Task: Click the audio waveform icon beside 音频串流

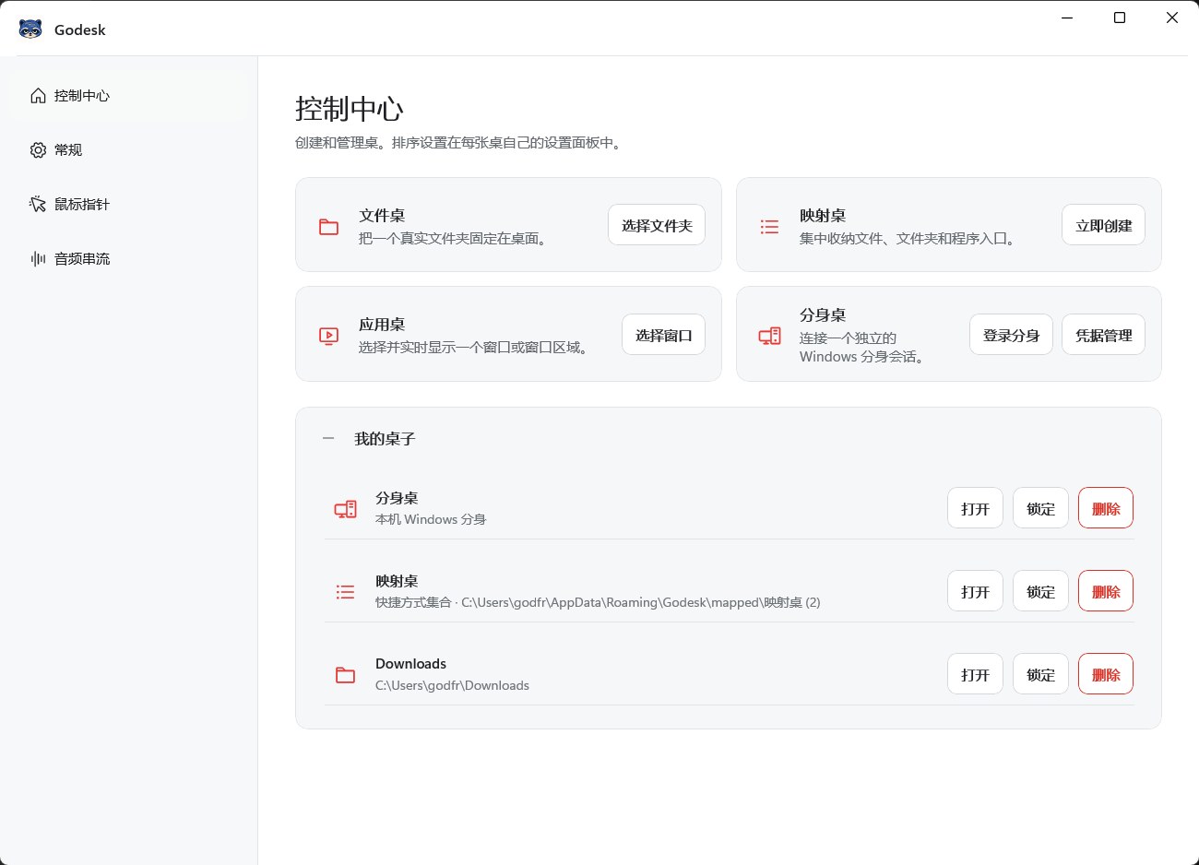Action: pyautogui.click(x=38, y=259)
